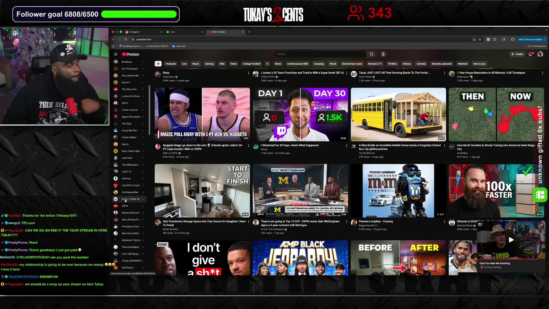
Task: Switch to the Kick browser tab
Action: [x=184, y=32]
